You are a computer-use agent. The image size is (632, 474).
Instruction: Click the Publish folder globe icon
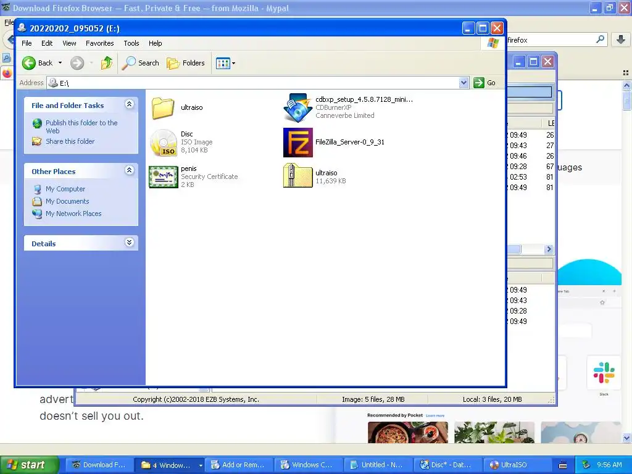37,123
